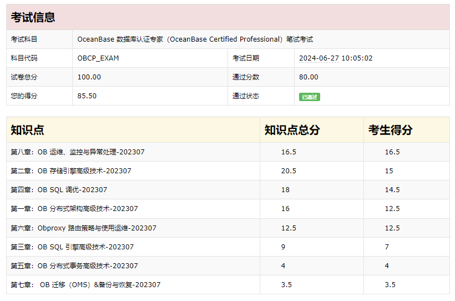Viewport: 455px width, 301px height.
Task: Click earned score 14.5
Action: click(392, 190)
